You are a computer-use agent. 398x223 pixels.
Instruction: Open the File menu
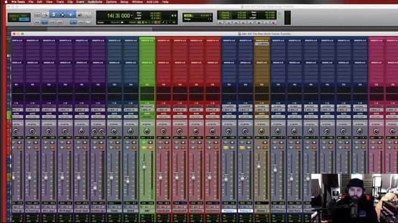(x=30, y=2)
